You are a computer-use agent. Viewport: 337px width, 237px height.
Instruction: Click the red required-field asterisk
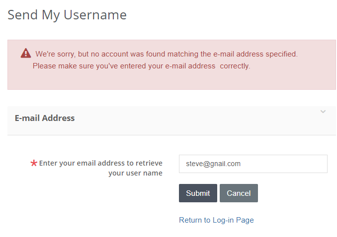[34, 163]
